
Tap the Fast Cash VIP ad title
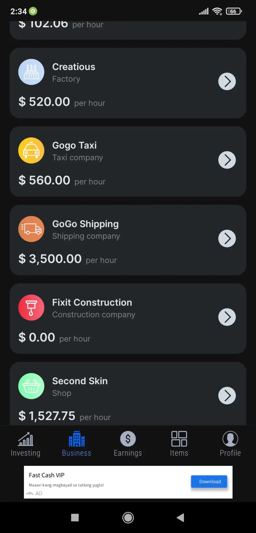click(47, 475)
